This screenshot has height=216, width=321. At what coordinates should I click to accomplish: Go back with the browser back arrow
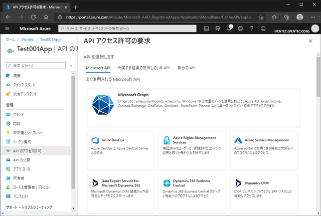pyautogui.click(x=8, y=17)
